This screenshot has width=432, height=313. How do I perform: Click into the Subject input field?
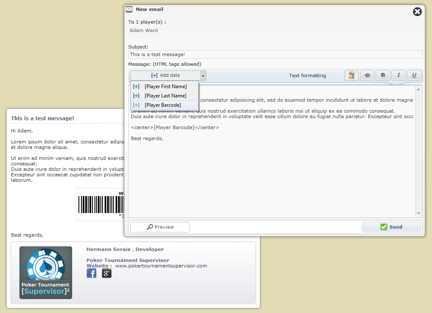pyautogui.click(x=275, y=54)
